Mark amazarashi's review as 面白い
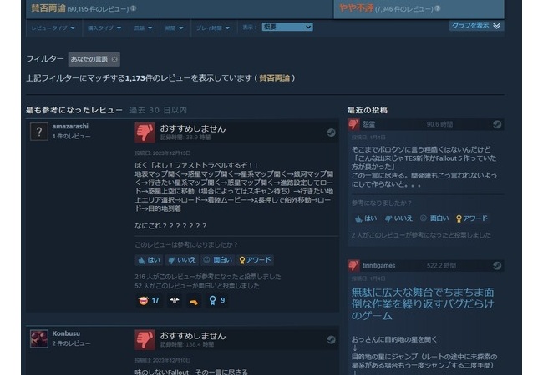The image size is (543, 375). click(218, 260)
